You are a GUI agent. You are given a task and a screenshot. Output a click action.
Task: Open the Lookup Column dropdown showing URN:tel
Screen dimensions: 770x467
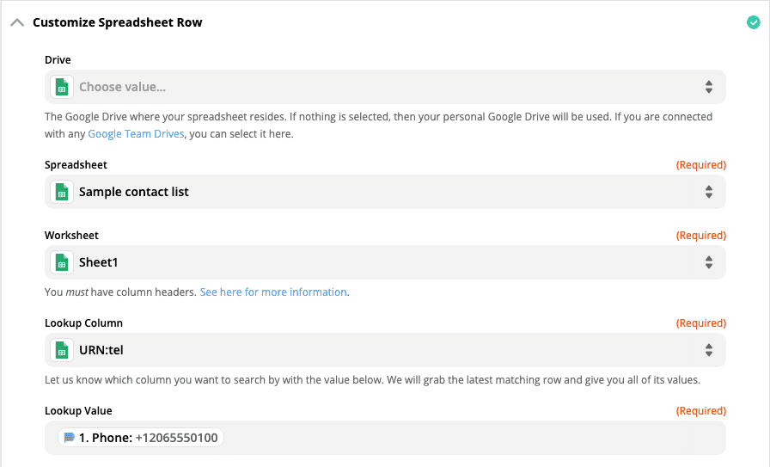click(385, 350)
